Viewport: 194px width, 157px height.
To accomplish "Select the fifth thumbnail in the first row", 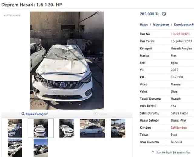I will (x=118, y=128).
